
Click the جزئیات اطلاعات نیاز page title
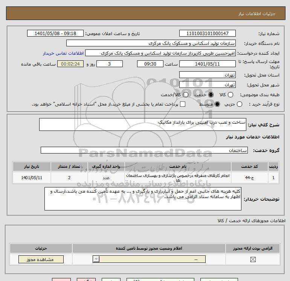click(257, 14)
